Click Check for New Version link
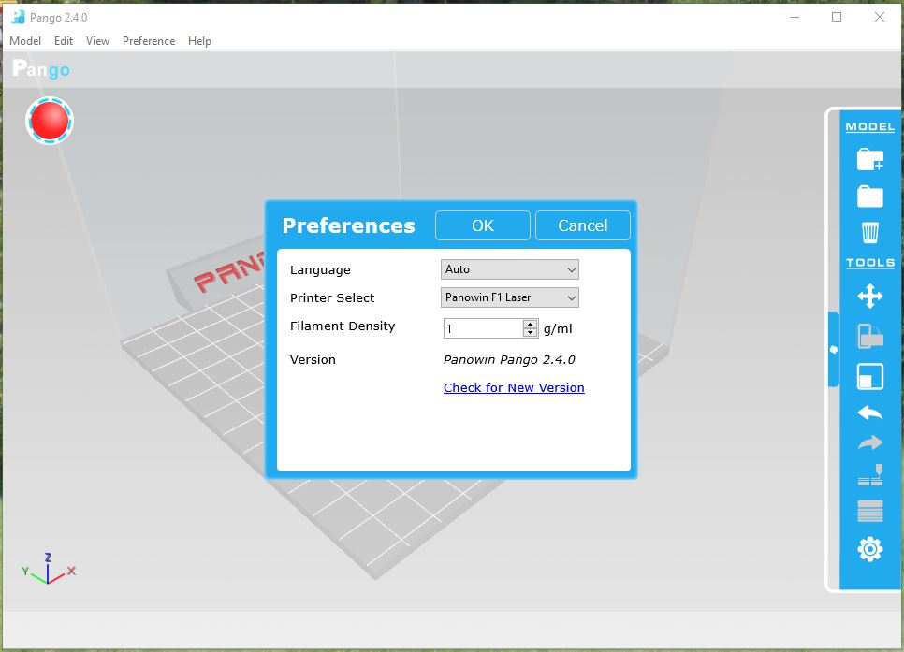Viewport: 904px width, 652px height. click(x=514, y=387)
